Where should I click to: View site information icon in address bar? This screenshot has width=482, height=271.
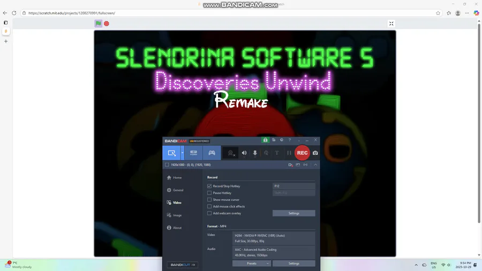click(24, 13)
